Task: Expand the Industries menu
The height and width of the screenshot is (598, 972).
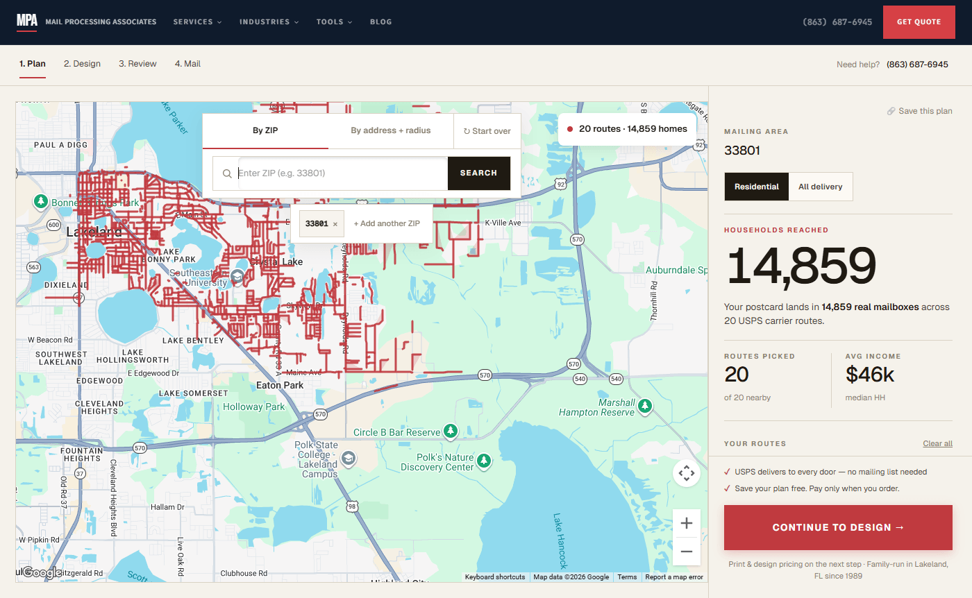Action: [x=269, y=22]
